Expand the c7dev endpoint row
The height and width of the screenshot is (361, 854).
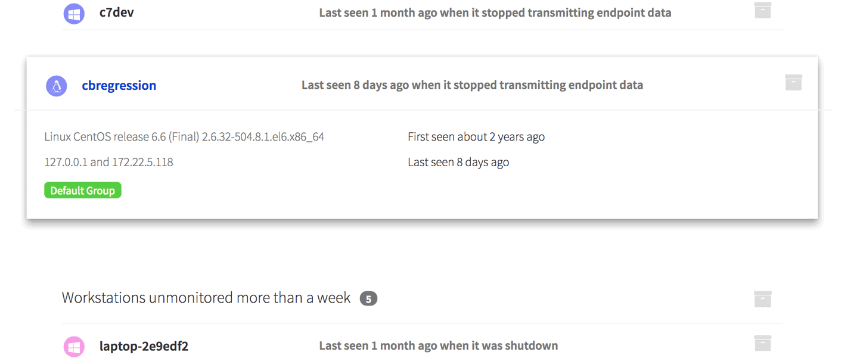(116, 13)
